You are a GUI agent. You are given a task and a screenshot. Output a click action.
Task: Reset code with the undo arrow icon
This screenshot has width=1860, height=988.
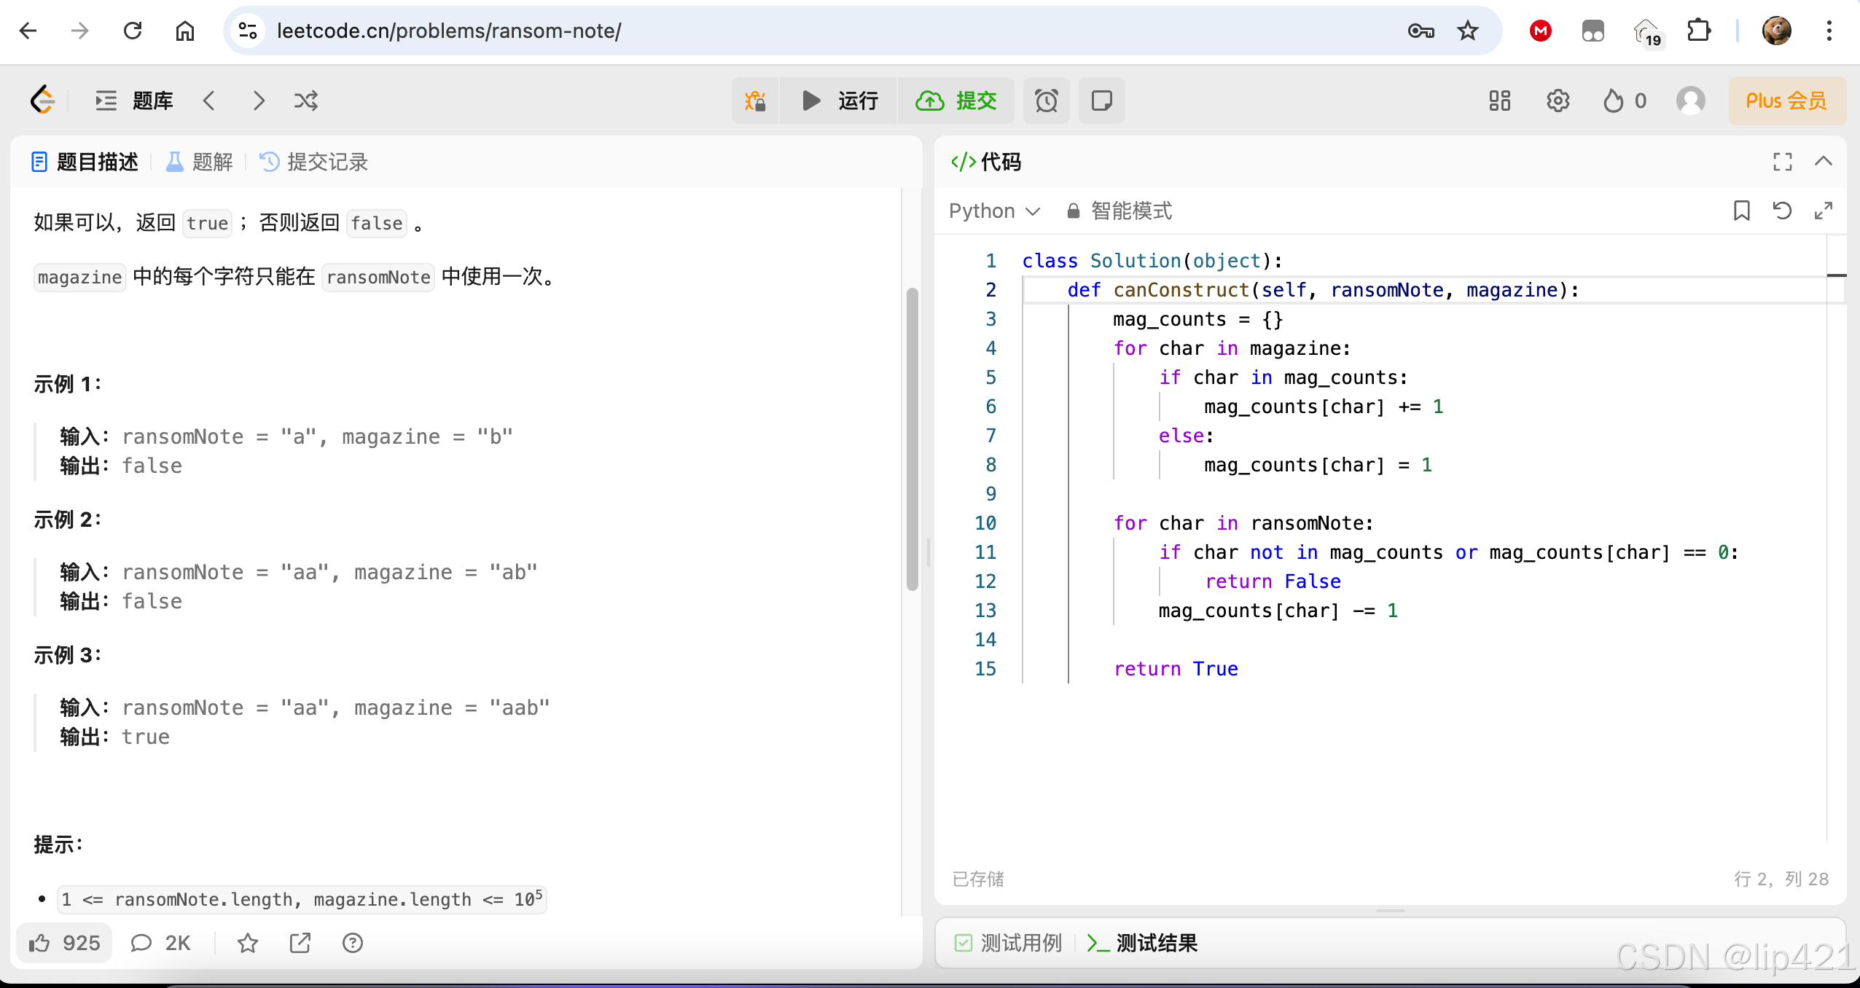pyautogui.click(x=1782, y=211)
